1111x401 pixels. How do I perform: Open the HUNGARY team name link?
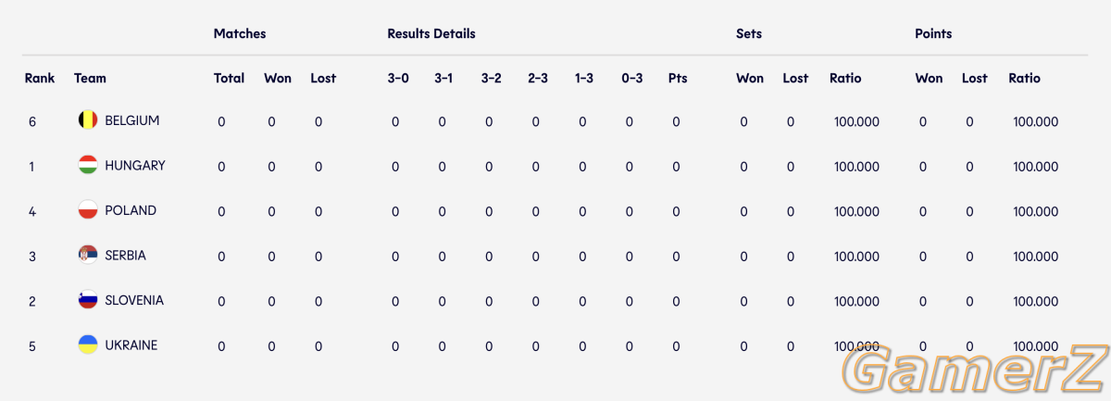pyautogui.click(x=135, y=166)
